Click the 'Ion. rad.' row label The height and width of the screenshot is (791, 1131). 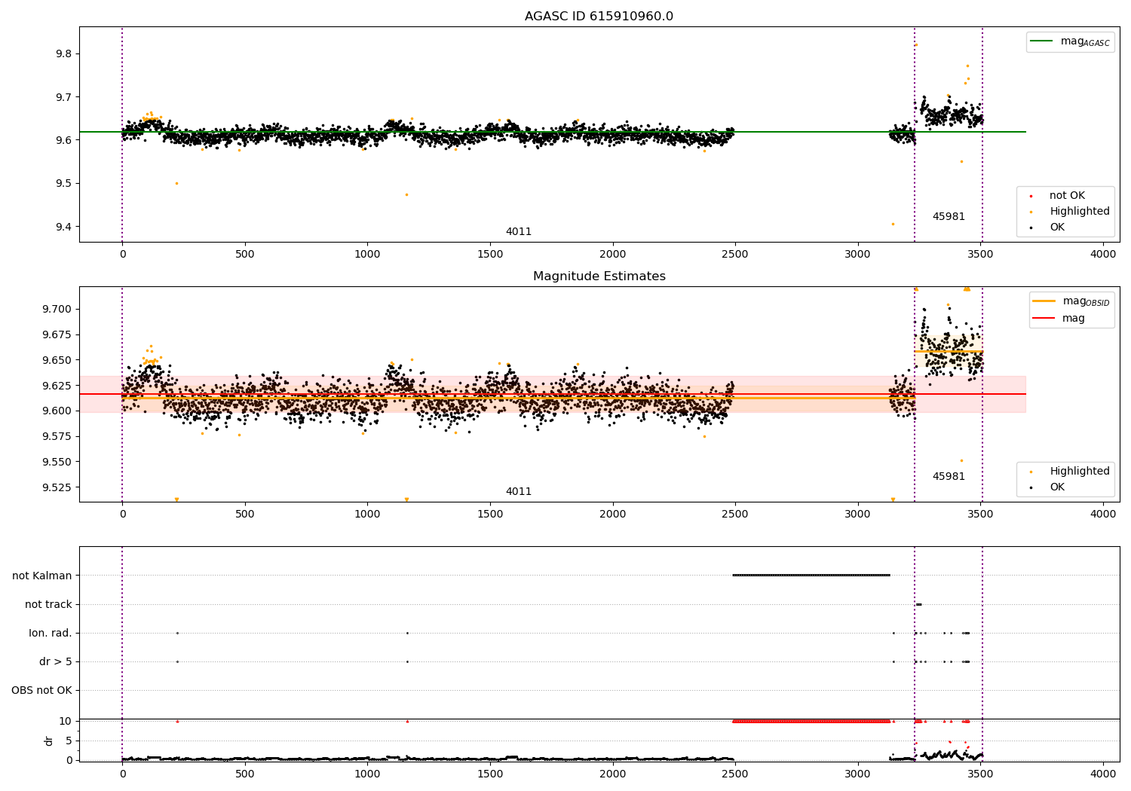click(51, 634)
